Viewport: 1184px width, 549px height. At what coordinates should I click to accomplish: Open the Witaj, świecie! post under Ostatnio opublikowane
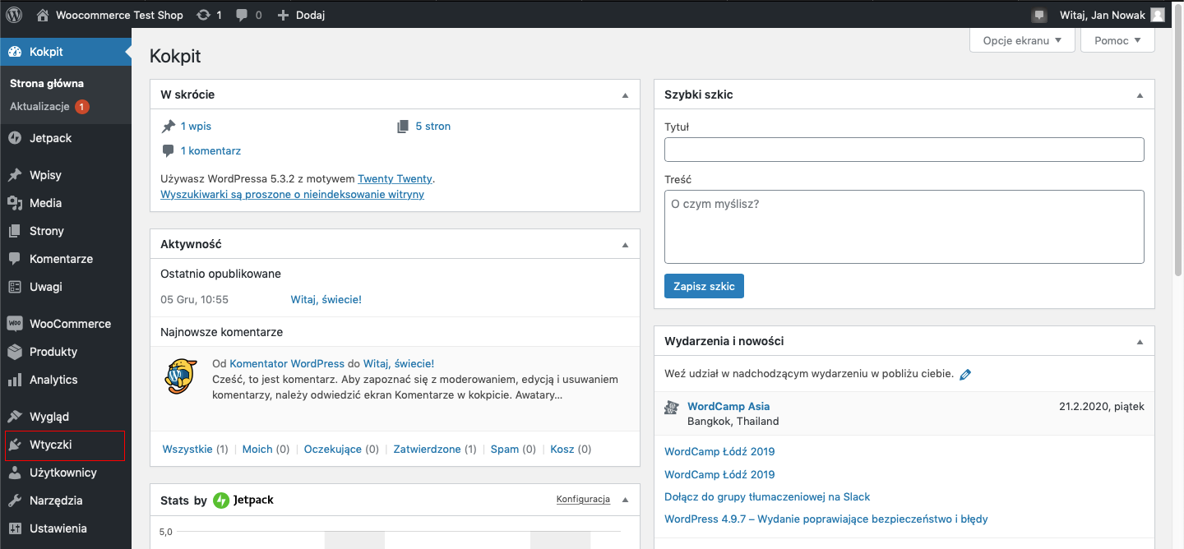tap(326, 299)
